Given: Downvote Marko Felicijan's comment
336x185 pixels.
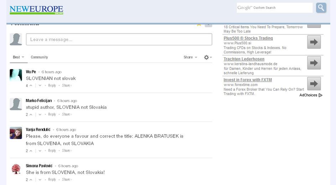Looking at the screenshot, I should [x=40, y=114].
